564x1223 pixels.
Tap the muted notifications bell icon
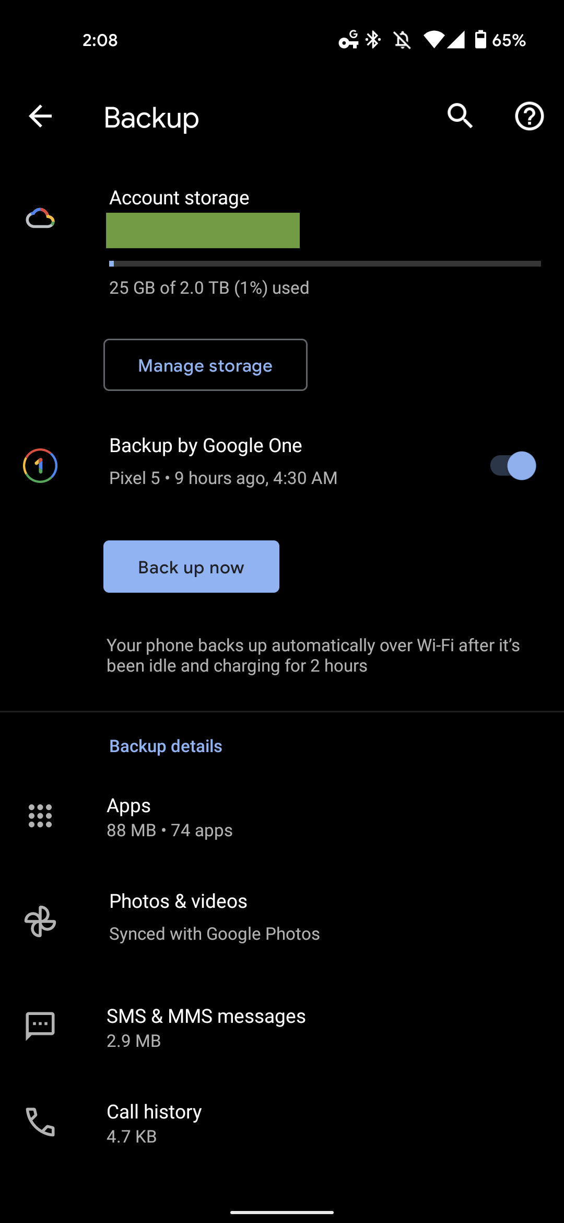point(402,39)
